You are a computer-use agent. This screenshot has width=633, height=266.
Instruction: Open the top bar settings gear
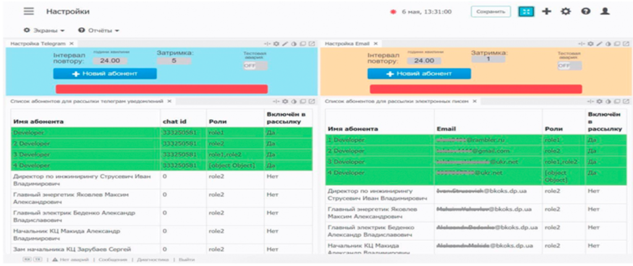tap(566, 11)
